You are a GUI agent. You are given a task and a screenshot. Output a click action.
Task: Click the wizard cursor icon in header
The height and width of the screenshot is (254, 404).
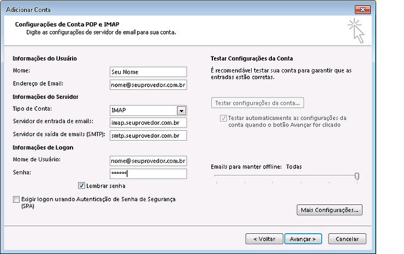(357, 31)
